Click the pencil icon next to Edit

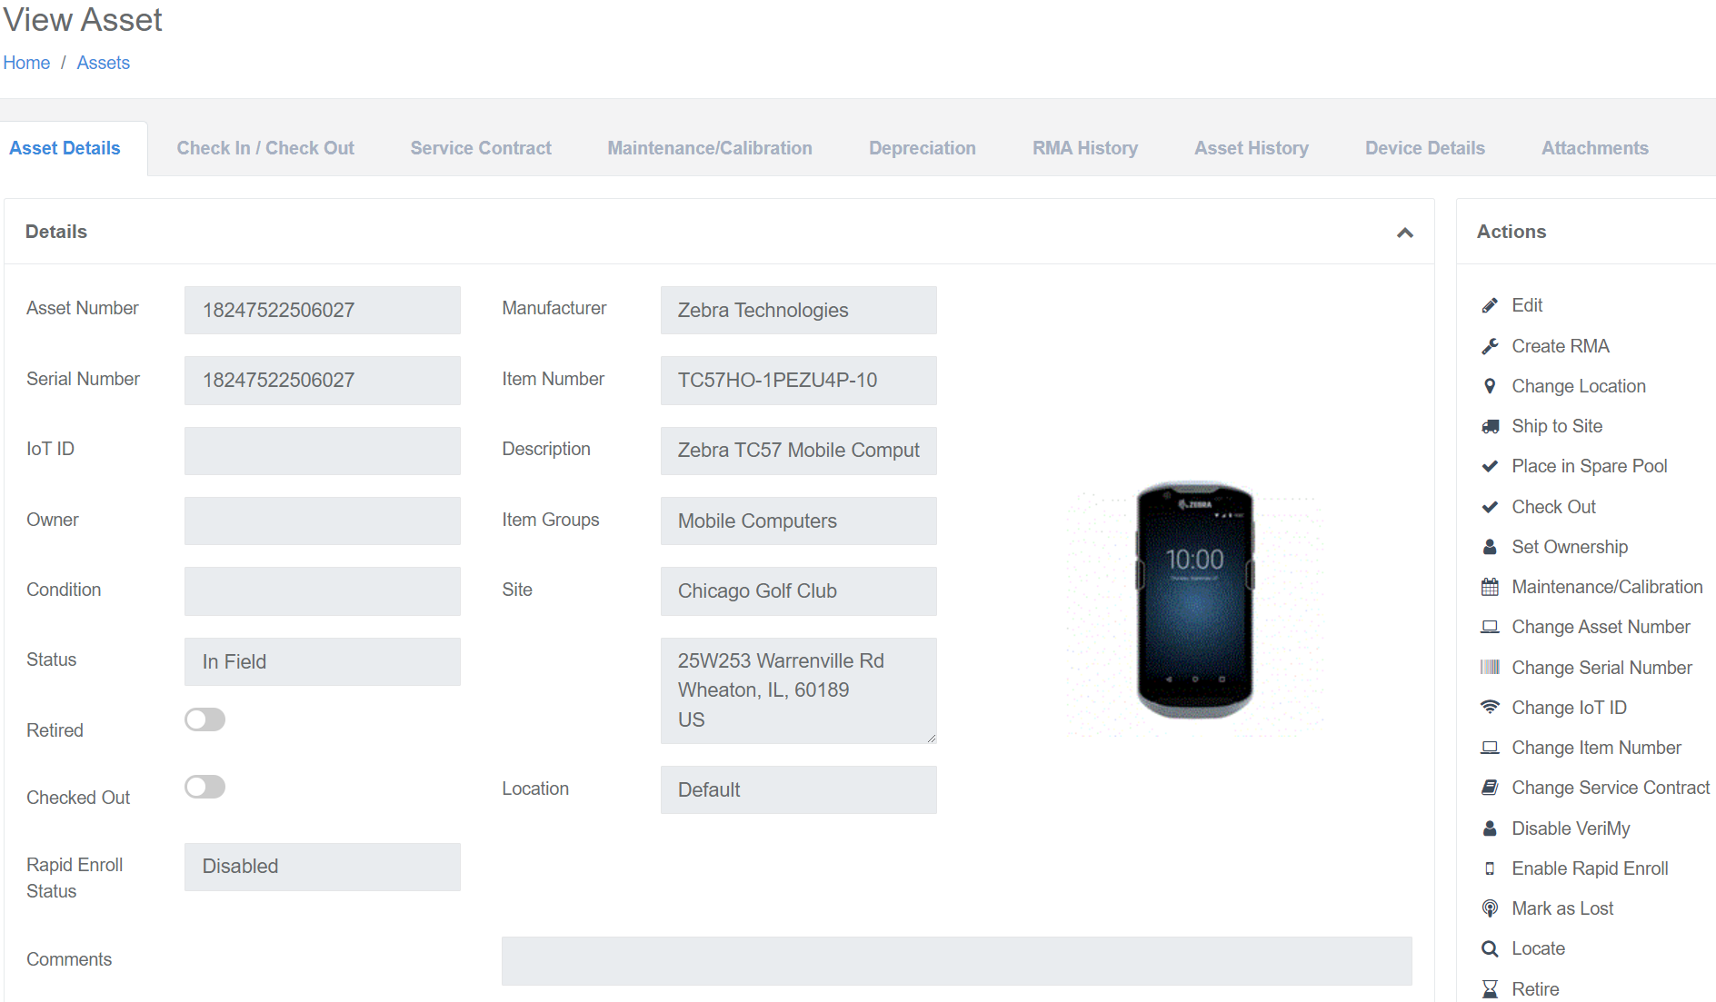(1490, 305)
